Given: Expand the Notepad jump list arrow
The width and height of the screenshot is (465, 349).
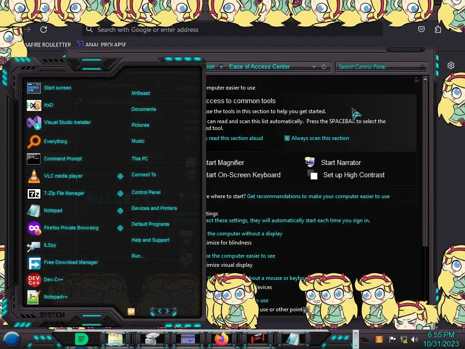Looking at the screenshot, I should tap(120, 211).
